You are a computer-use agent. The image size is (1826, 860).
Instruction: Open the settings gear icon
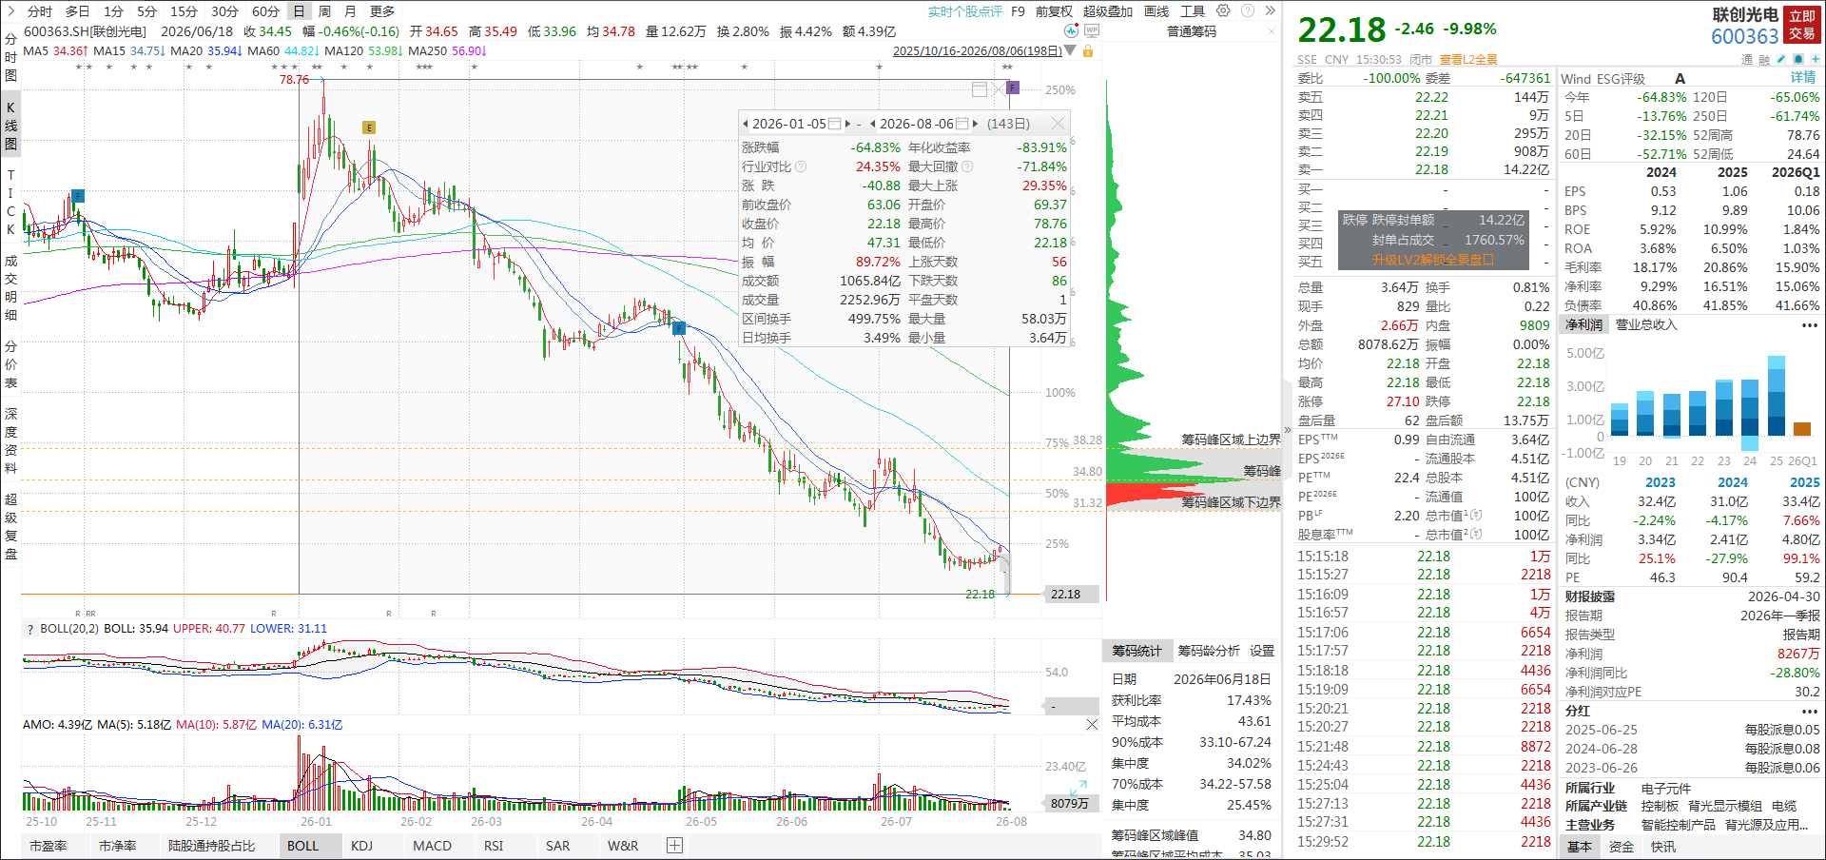point(1223,10)
